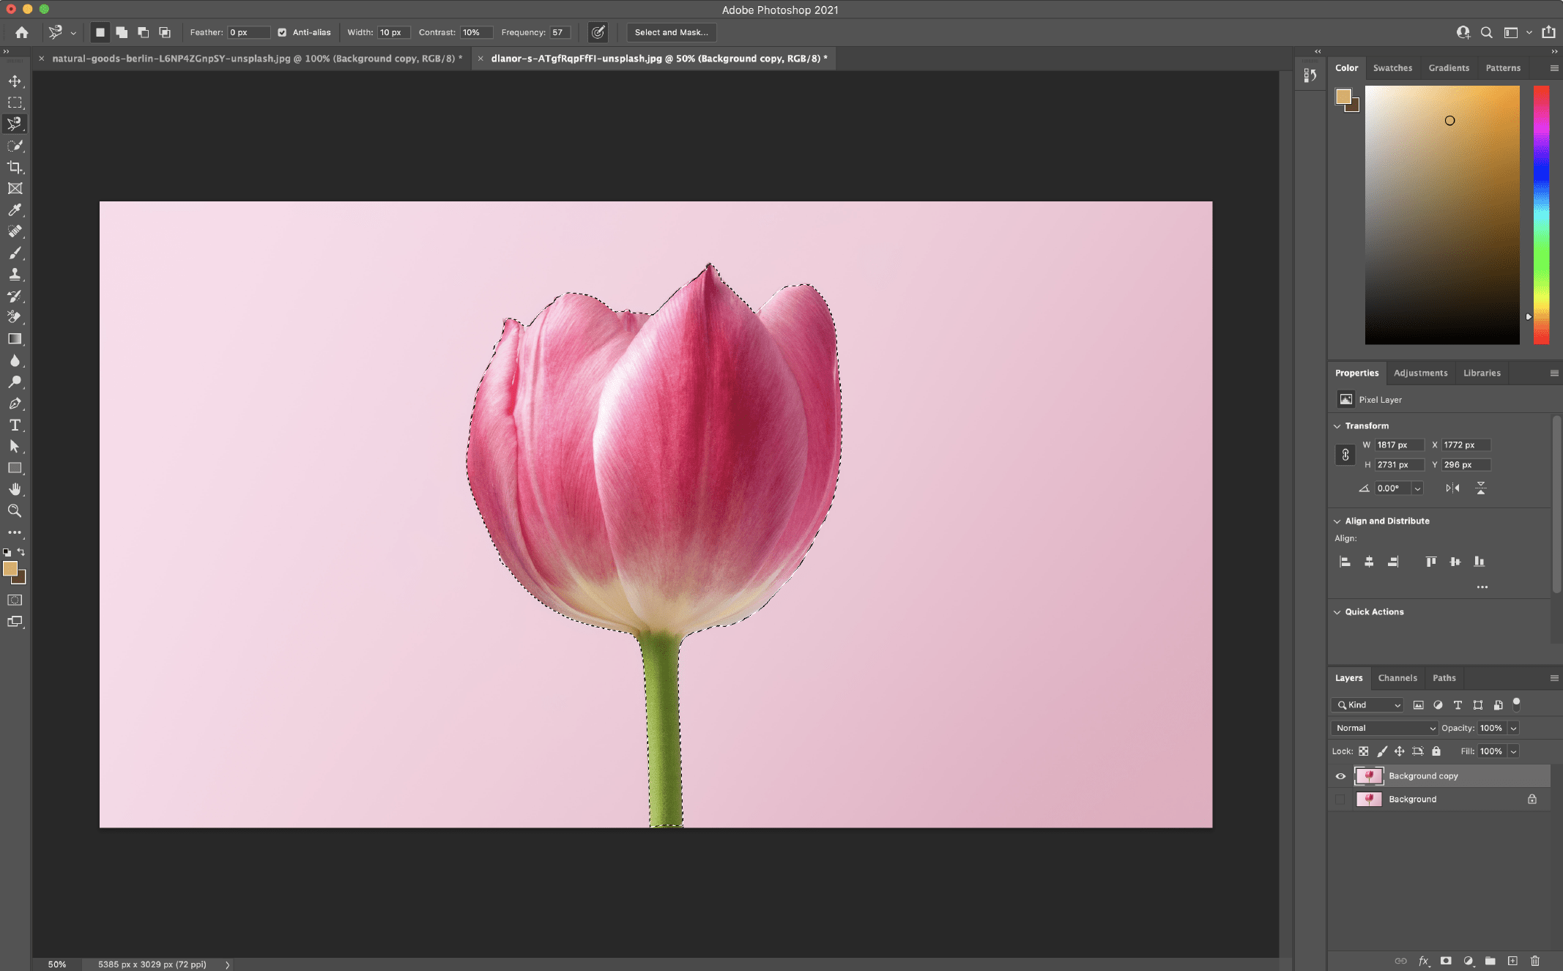Select the Type tool

coord(15,425)
